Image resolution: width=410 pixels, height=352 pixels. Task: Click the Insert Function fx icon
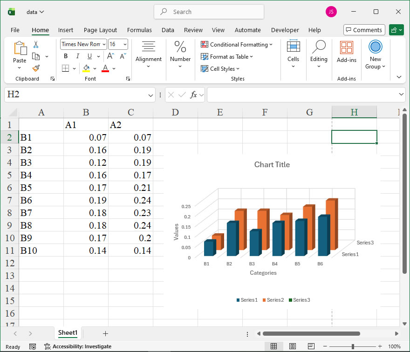click(x=194, y=95)
